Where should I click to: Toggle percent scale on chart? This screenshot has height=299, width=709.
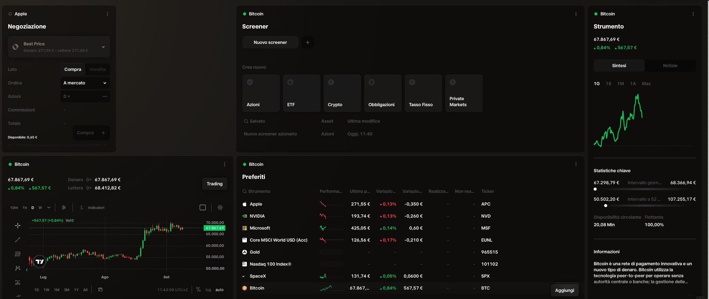point(198,290)
